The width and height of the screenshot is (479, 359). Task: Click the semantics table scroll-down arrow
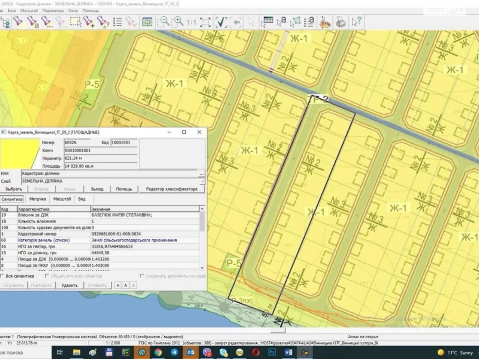tap(202, 268)
